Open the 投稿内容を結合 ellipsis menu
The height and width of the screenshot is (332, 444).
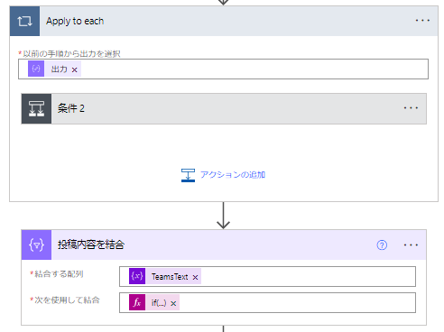pyautogui.click(x=411, y=245)
